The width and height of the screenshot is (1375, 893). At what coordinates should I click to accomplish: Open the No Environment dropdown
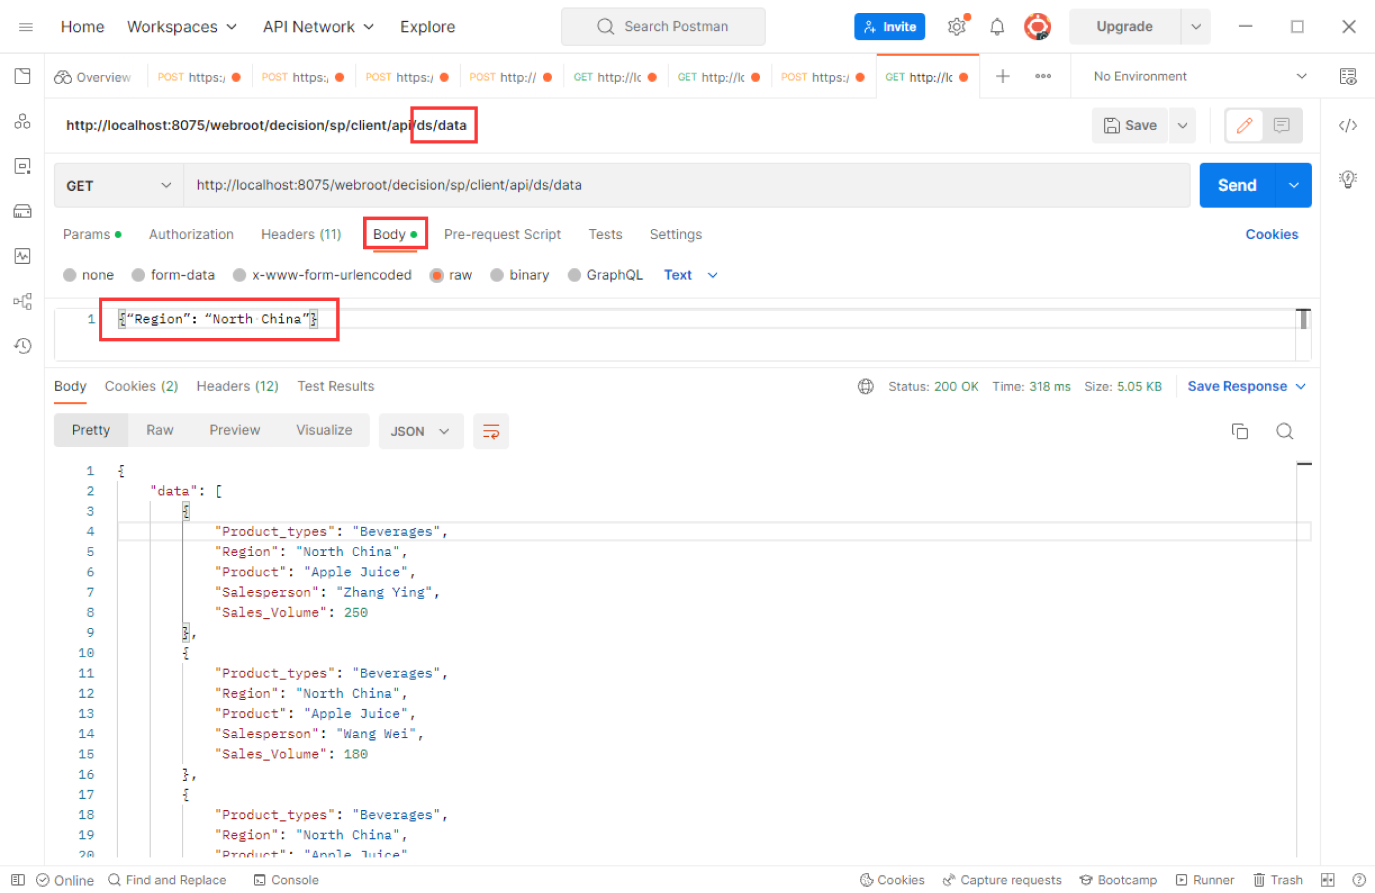pyautogui.click(x=1196, y=76)
